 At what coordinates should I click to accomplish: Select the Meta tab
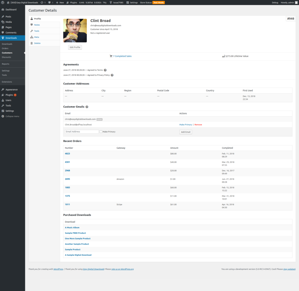[37, 37]
